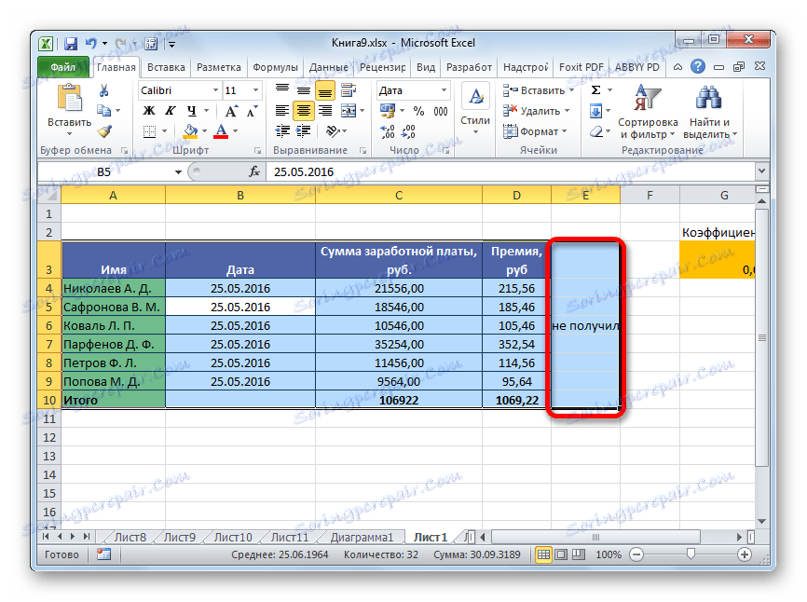Image resolution: width=807 pixels, height=602 pixels.
Task: Click the Undo arrow icon
Action: [x=91, y=44]
